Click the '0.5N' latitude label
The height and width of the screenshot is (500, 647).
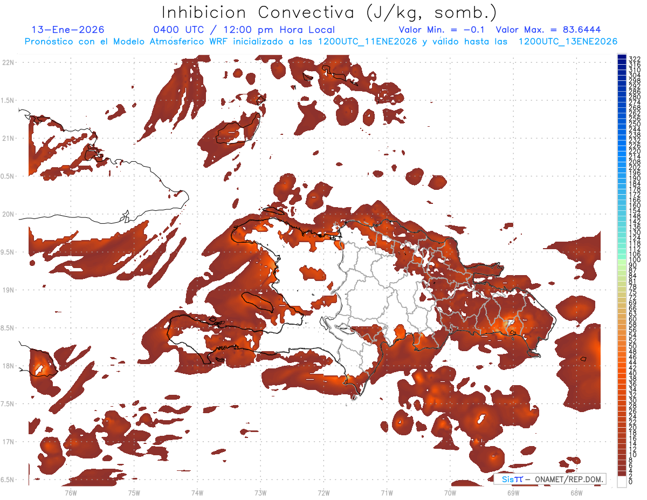[x=8, y=176]
